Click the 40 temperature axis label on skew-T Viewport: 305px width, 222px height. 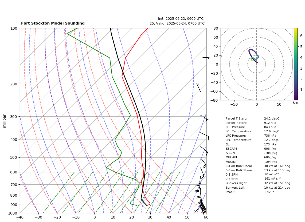pyautogui.click(x=169, y=217)
